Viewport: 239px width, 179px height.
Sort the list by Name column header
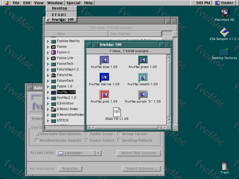click(76, 34)
